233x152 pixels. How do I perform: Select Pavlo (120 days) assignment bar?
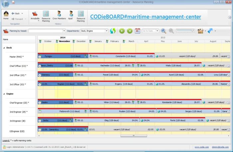172,120
